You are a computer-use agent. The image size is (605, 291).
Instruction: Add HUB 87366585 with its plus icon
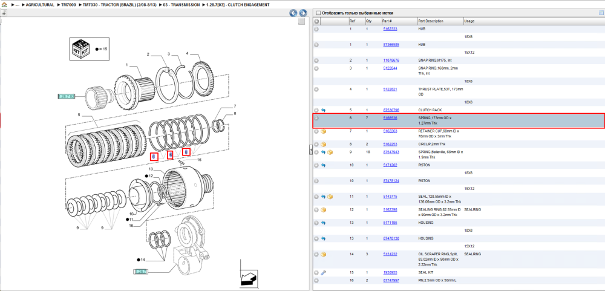coord(316,45)
